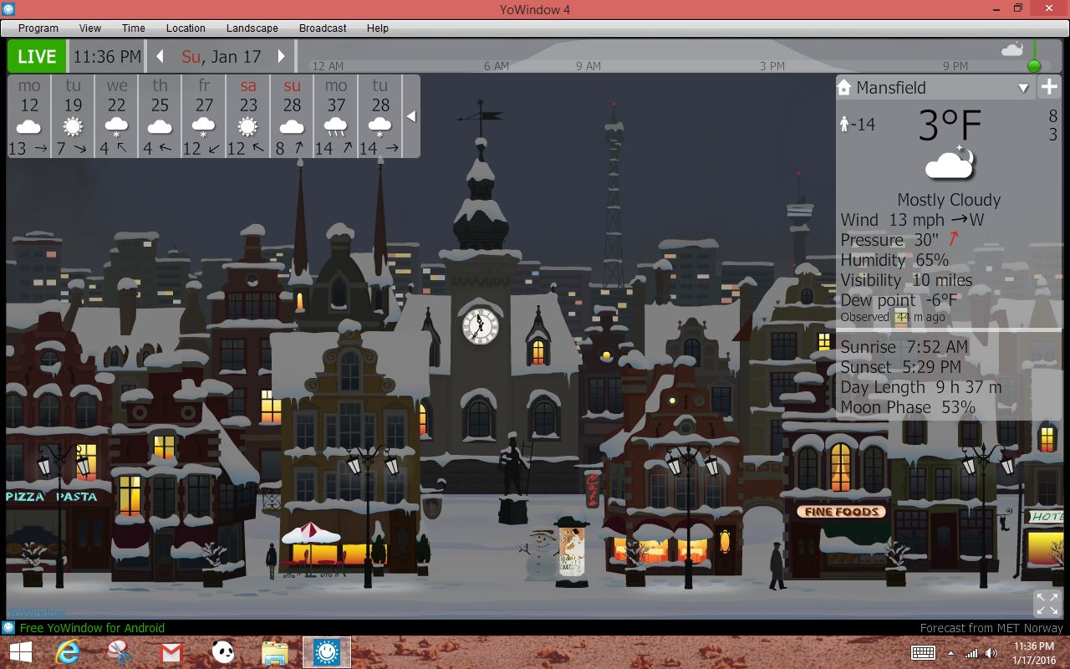Click the 11:36 PM time display
This screenshot has width=1070, height=669.
(x=107, y=57)
